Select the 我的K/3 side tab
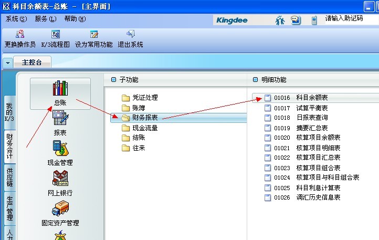Viewport: 379px width, 240px height. click(x=9, y=112)
